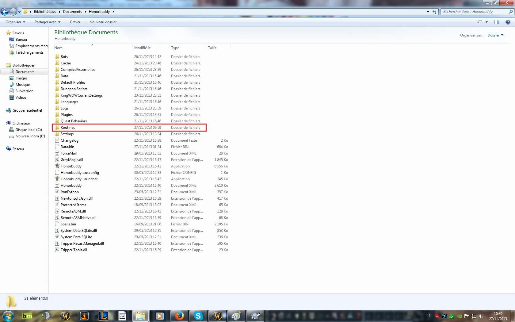This screenshot has height=322, width=515.
Task: Click Nouveau dossier button
Action: tap(103, 22)
